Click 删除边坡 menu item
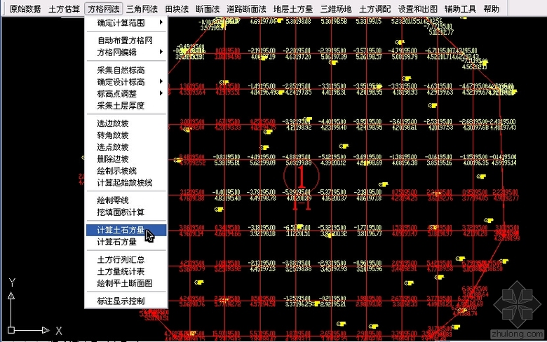Screen dimensions: 547x342 click(112, 159)
